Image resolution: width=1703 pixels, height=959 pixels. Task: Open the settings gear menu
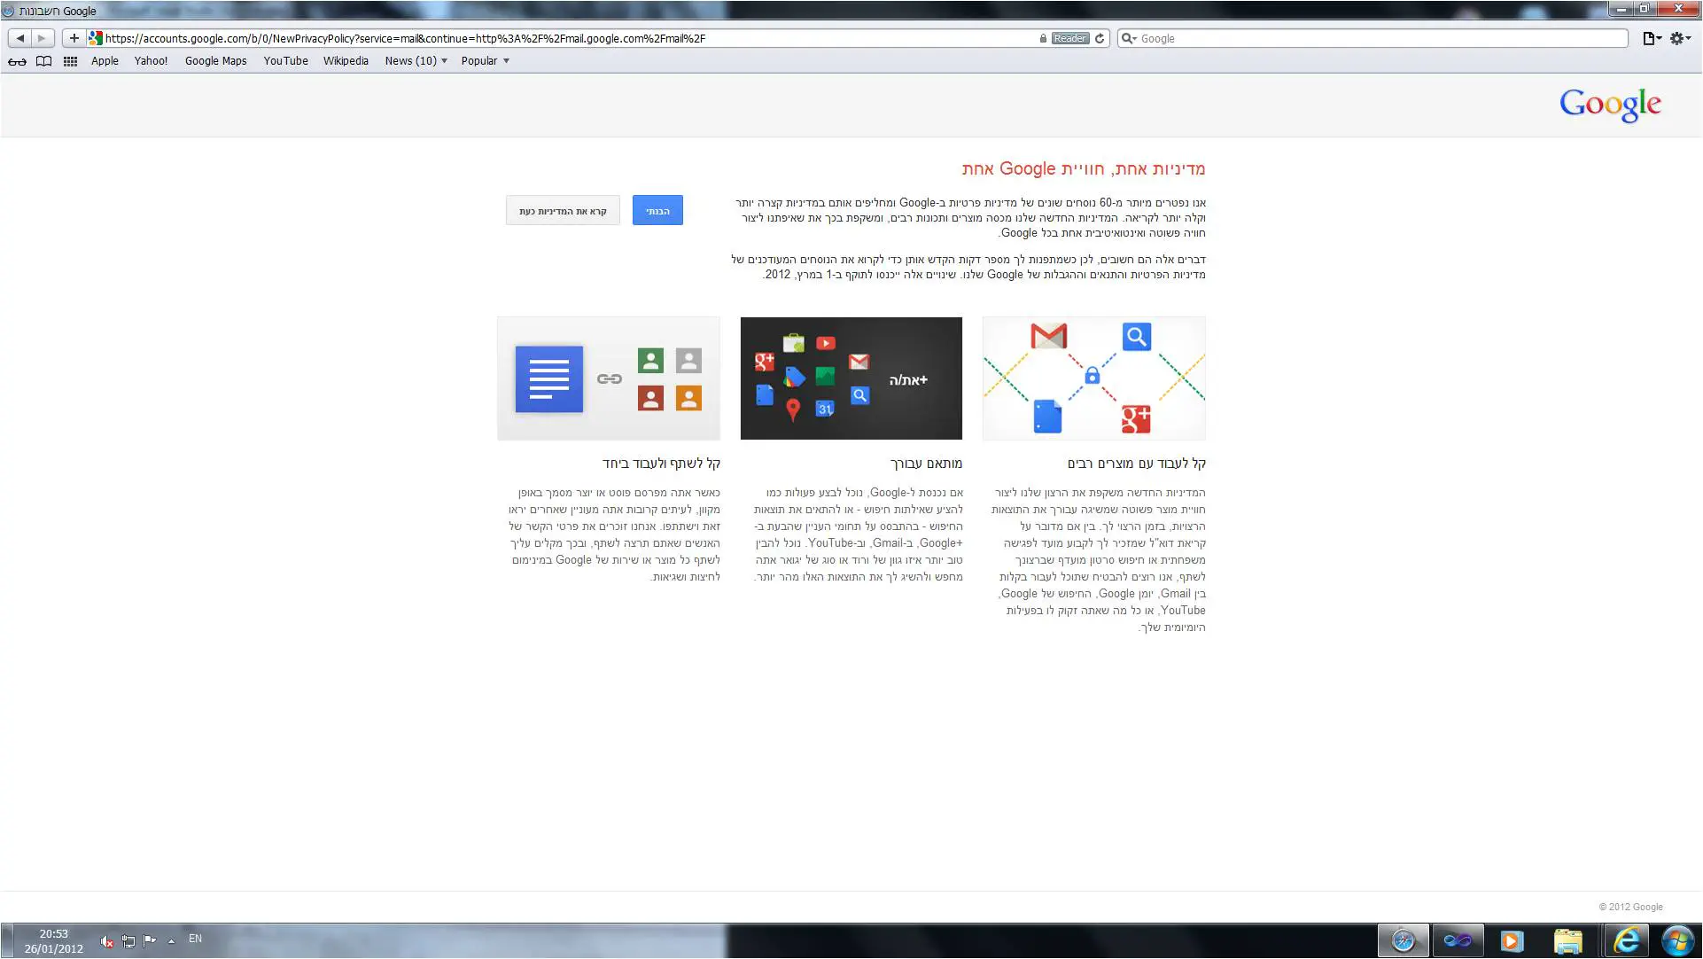tap(1679, 38)
